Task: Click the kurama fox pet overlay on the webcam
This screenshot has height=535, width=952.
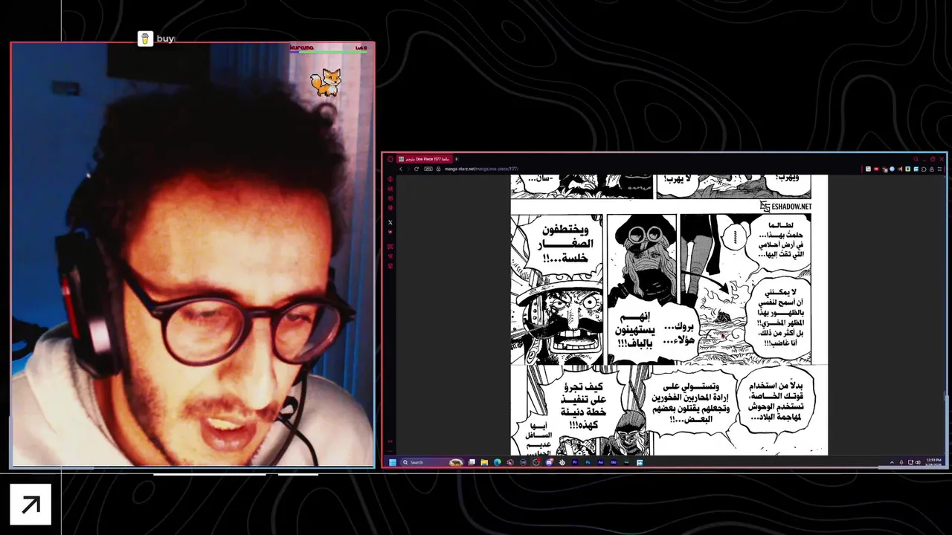Action: pos(326,82)
